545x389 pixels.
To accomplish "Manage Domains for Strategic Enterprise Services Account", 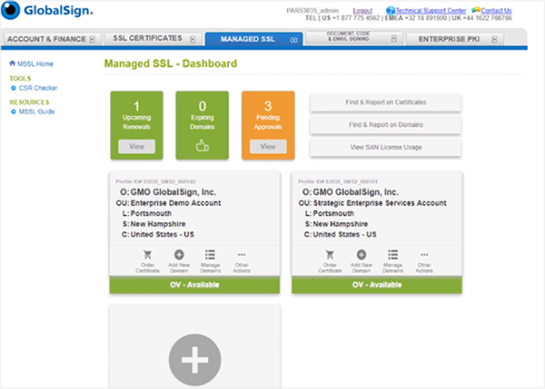I will tap(392, 261).
